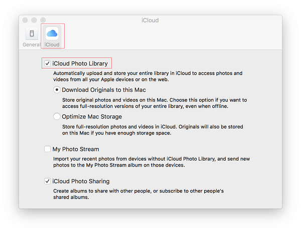Viewport: 301px width, 231px height.
Task: Click the 'Store full-resolution photos' description text
Action: point(153,130)
